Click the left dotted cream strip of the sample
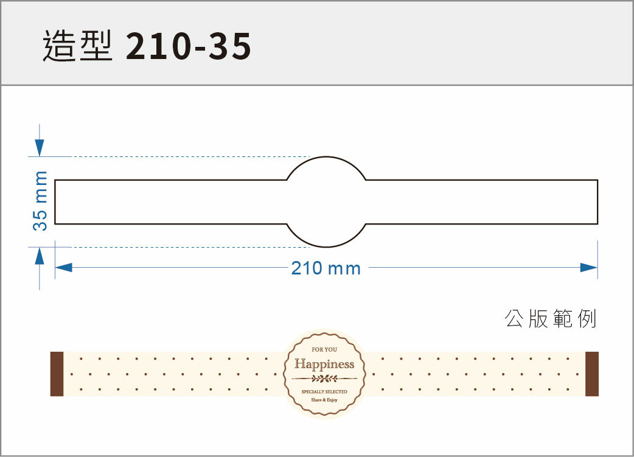Screen dimensions: 634x457 coord(170,374)
